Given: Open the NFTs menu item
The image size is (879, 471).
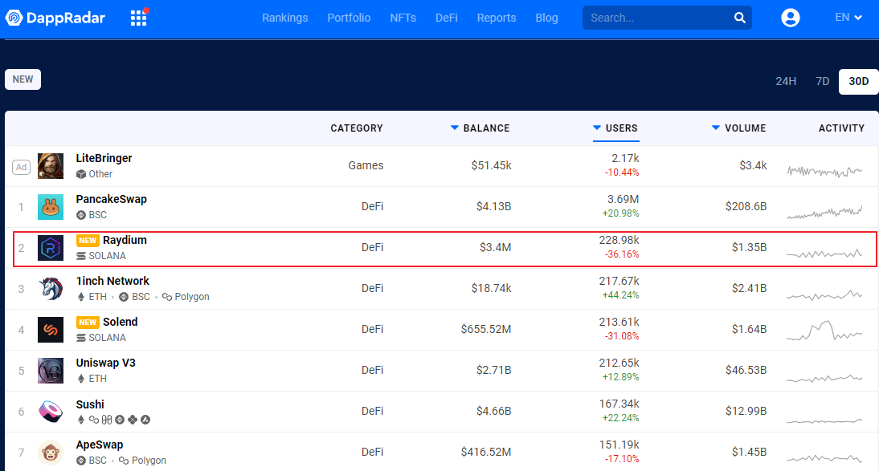Looking at the screenshot, I should tap(403, 18).
